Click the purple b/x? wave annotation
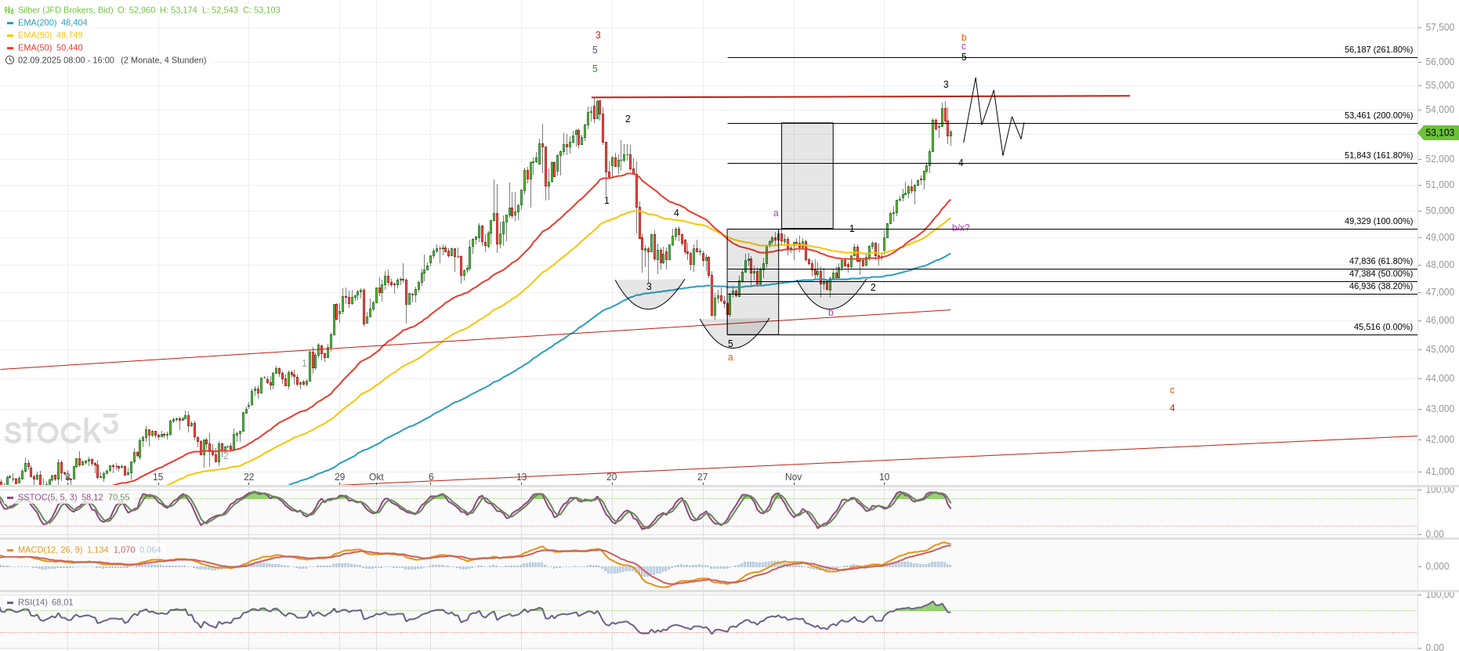 (x=961, y=228)
